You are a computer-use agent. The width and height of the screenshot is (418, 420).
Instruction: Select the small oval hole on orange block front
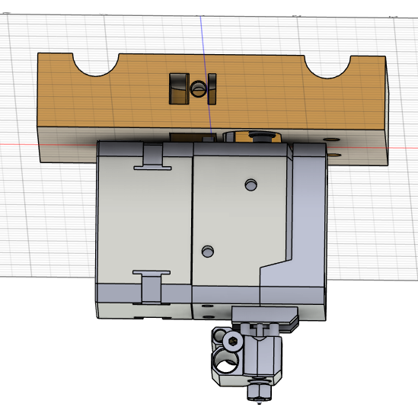331,139
